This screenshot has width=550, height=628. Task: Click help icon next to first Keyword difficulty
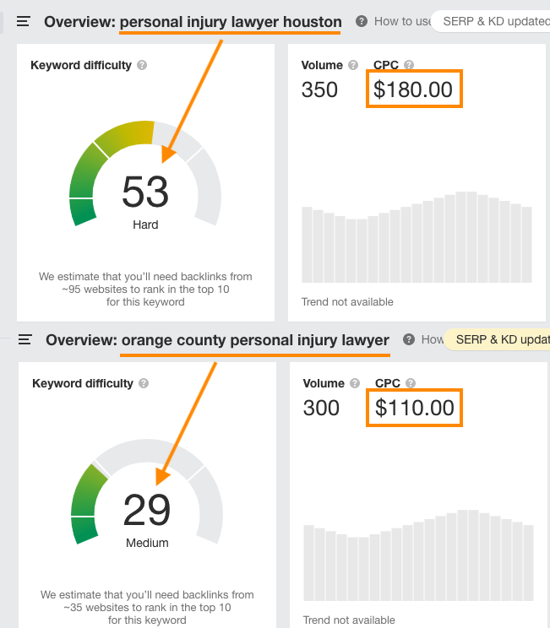(x=142, y=65)
